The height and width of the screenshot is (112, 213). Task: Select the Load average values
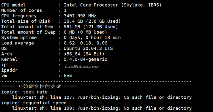86,43
